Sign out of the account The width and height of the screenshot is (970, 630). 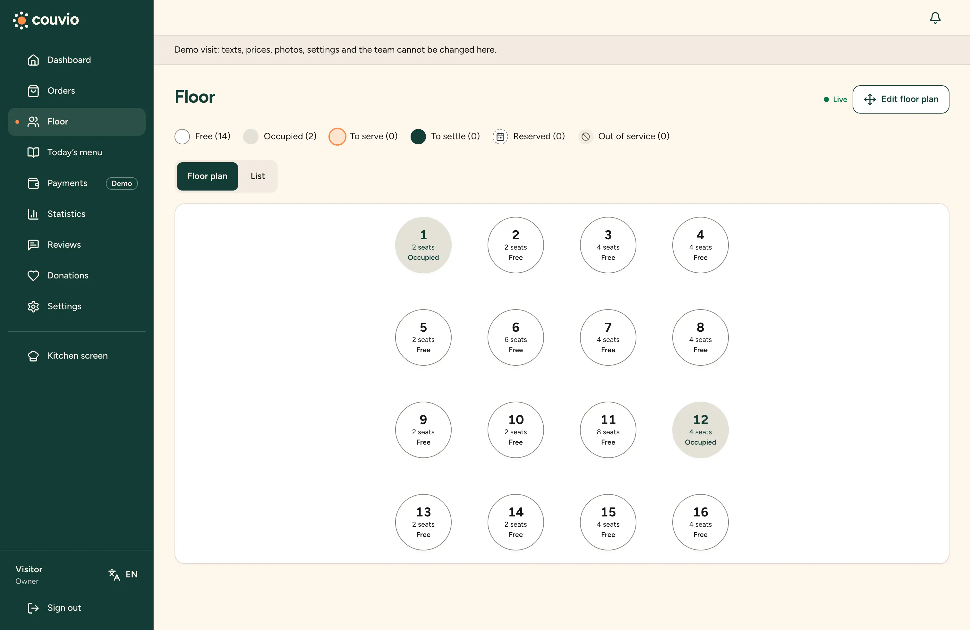(x=77, y=608)
